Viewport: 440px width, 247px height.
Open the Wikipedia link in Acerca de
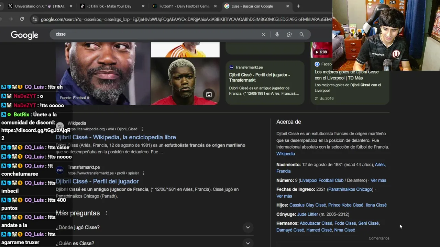[x=286, y=154]
